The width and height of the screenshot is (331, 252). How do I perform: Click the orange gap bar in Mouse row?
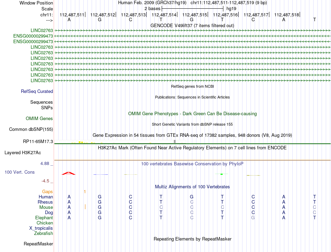click(85, 207)
